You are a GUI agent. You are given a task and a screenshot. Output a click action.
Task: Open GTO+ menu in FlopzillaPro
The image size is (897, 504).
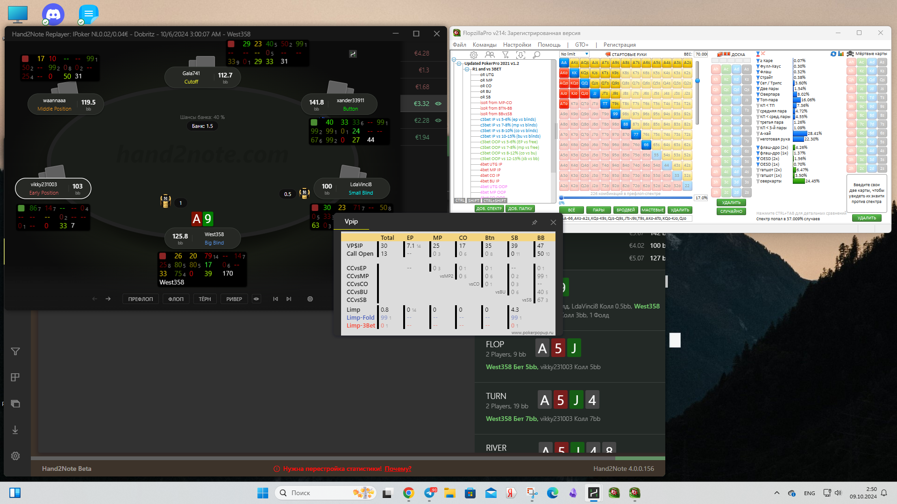pyautogui.click(x=582, y=45)
